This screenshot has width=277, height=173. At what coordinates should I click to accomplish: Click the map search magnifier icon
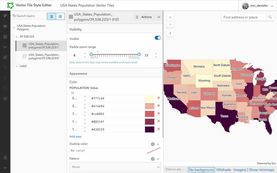[270, 17]
